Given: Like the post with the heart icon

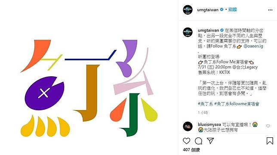Looking at the screenshot, I should pos(187,141).
